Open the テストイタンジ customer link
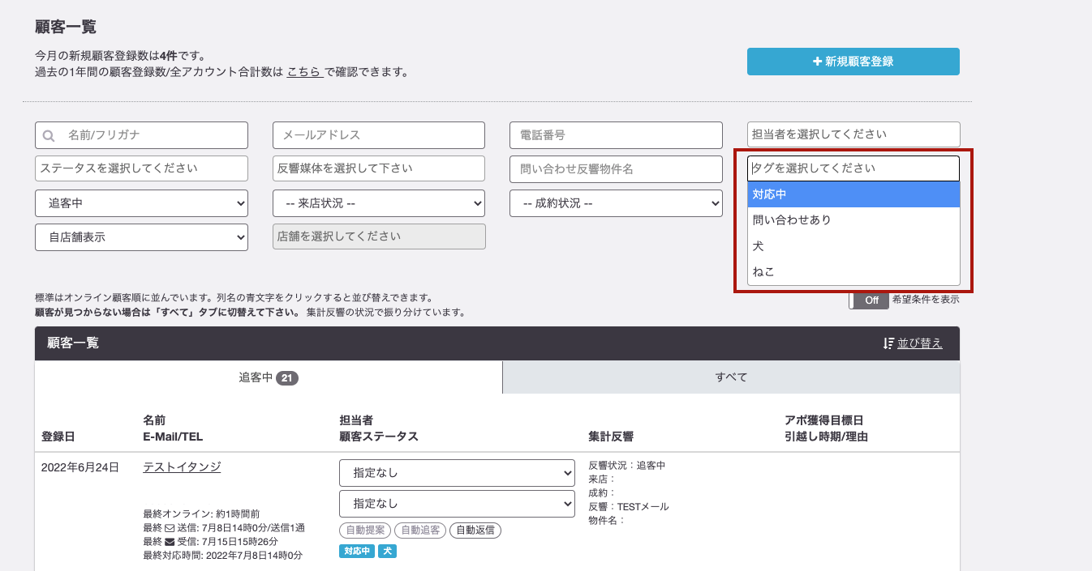Screen dimensions: 1092x571 [182, 467]
